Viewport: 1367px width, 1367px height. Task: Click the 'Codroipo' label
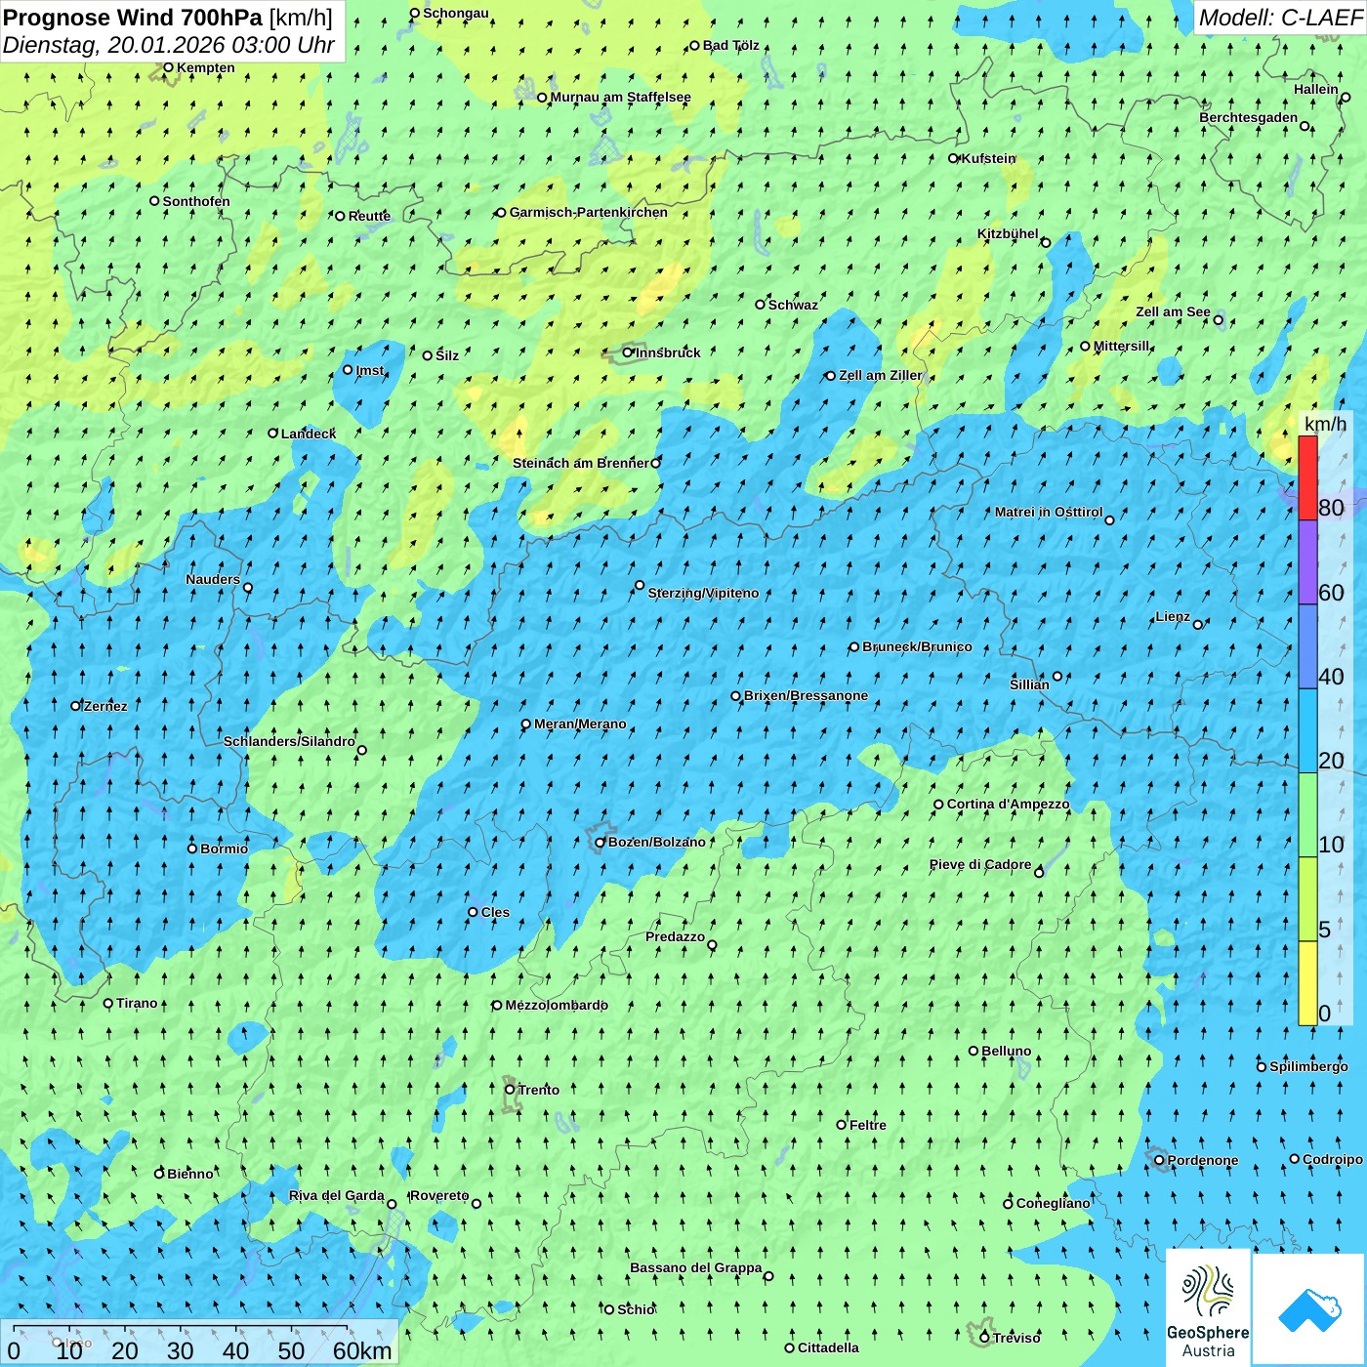pyautogui.click(x=1333, y=1159)
